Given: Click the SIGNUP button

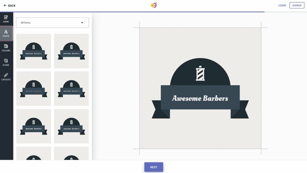Looking at the screenshot, I should click(297, 5).
